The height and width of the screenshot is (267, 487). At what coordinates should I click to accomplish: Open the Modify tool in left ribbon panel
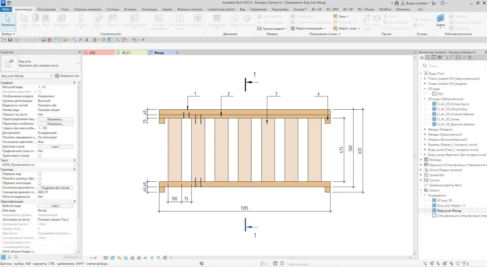[x=8, y=21]
